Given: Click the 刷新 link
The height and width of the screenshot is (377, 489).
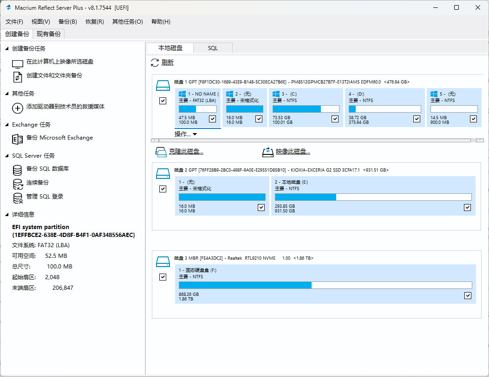Looking at the screenshot, I should click(x=168, y=63).
